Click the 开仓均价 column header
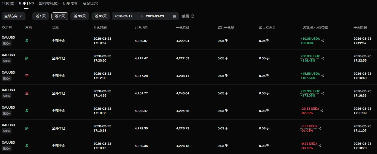This screenshot has width=377, height=154. (x=142, y=28)
